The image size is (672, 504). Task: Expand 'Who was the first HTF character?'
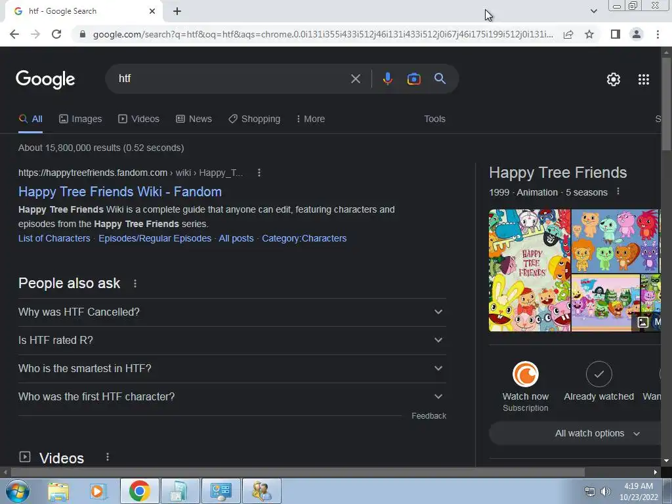coord(232,397)
